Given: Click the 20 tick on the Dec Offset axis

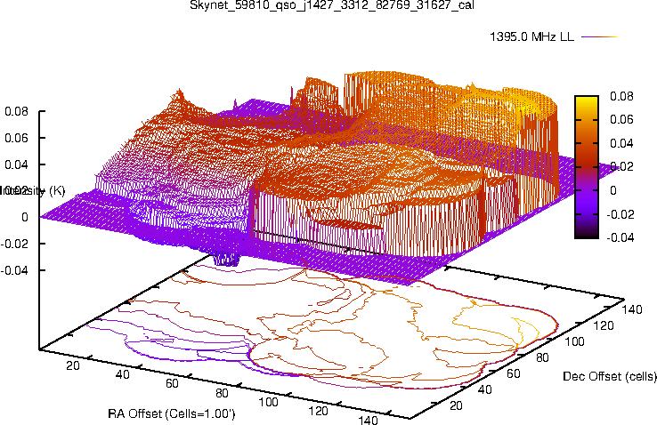Looking at the screenshot, I should click(456, 405).
